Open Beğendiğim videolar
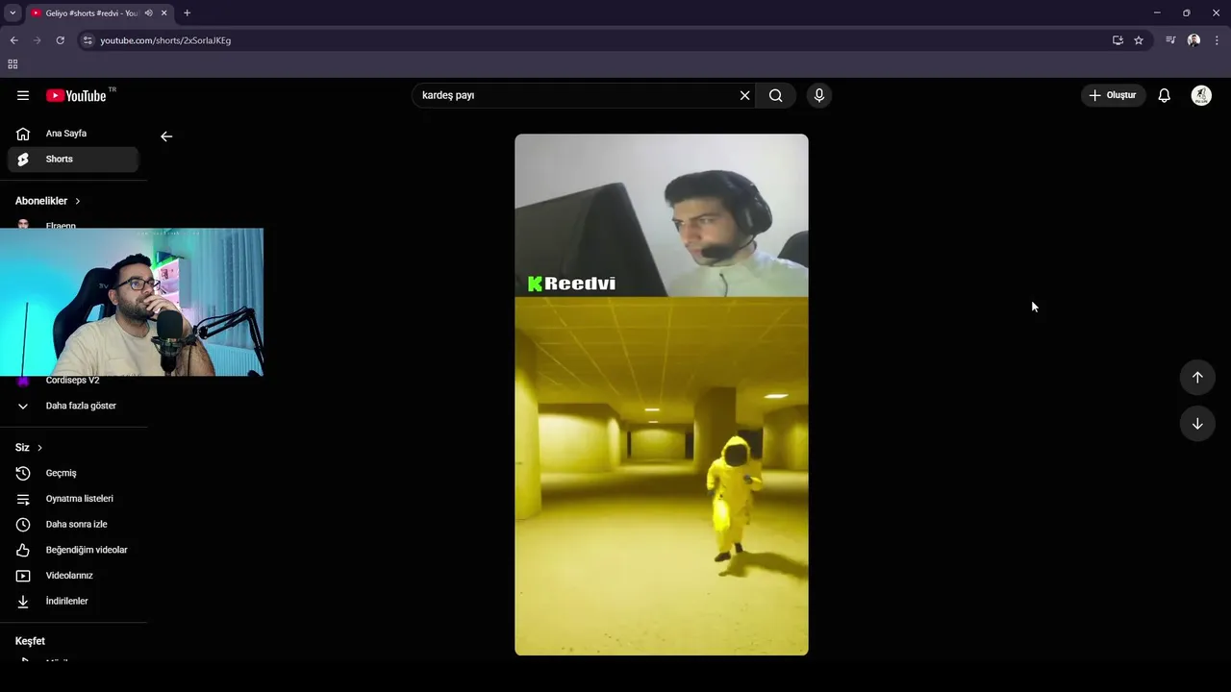Viewport: 1231px width, 692px height. click(x=73, y=550)
